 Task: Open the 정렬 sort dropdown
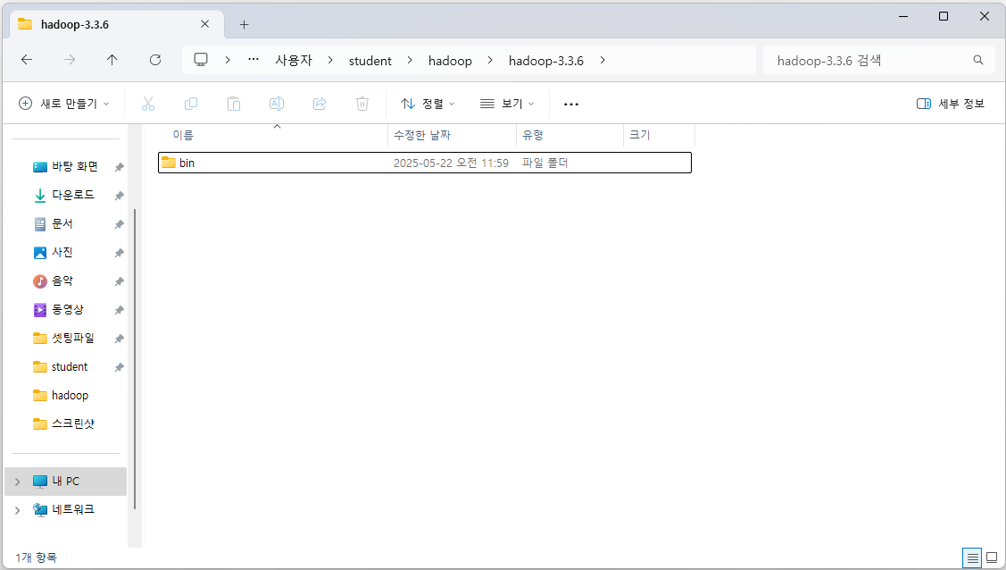click(428, 104)
